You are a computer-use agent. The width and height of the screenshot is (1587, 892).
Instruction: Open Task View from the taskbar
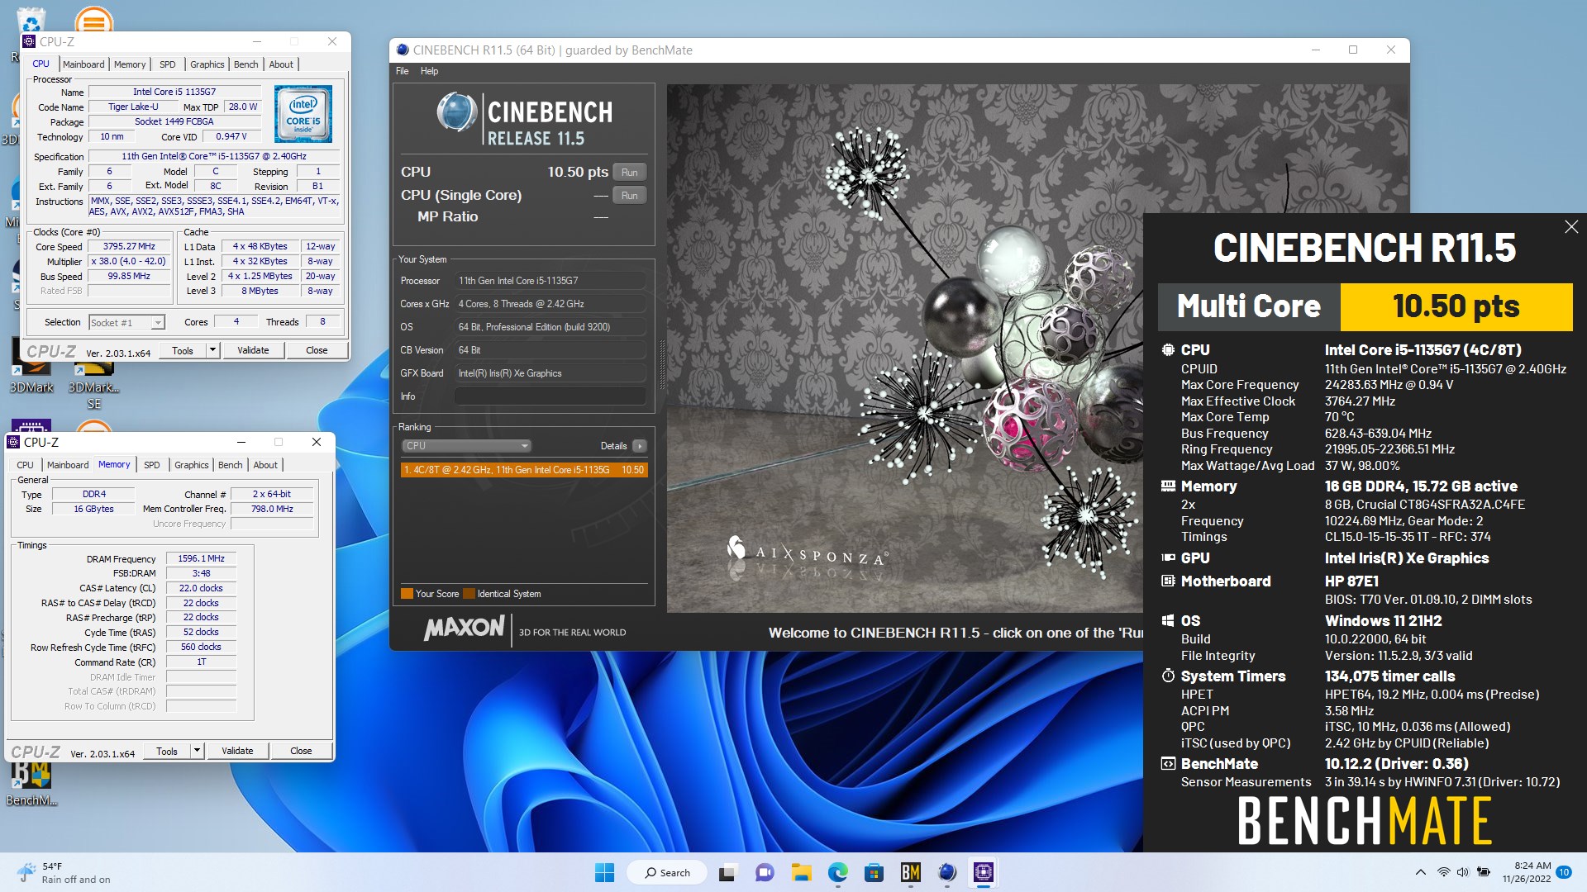click(x=728, y=872)
